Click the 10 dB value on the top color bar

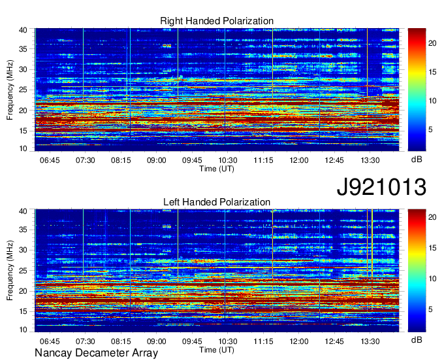tap(432, 101)
